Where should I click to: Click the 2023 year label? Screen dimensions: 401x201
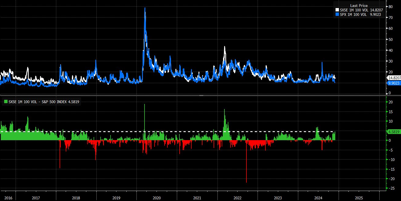[x=278, y=198]
